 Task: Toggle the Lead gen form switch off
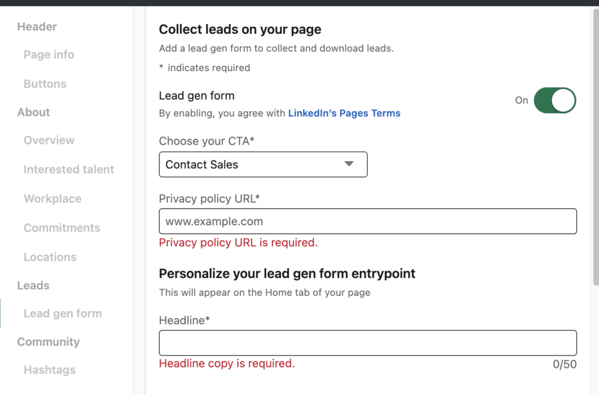click(555, 100)
